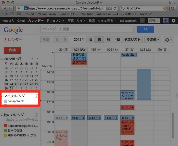This screenshot has height=146, width=178.
Task: Reload the page with the refresh icon
Action: (x=115, y=8)
